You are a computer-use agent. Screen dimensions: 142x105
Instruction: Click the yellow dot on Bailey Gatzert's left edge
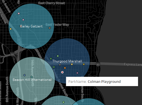tap(11, 29)
